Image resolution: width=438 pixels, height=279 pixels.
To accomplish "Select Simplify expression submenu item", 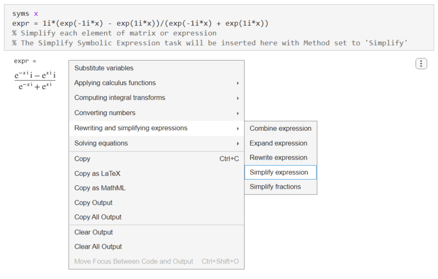I will point(279,172).
